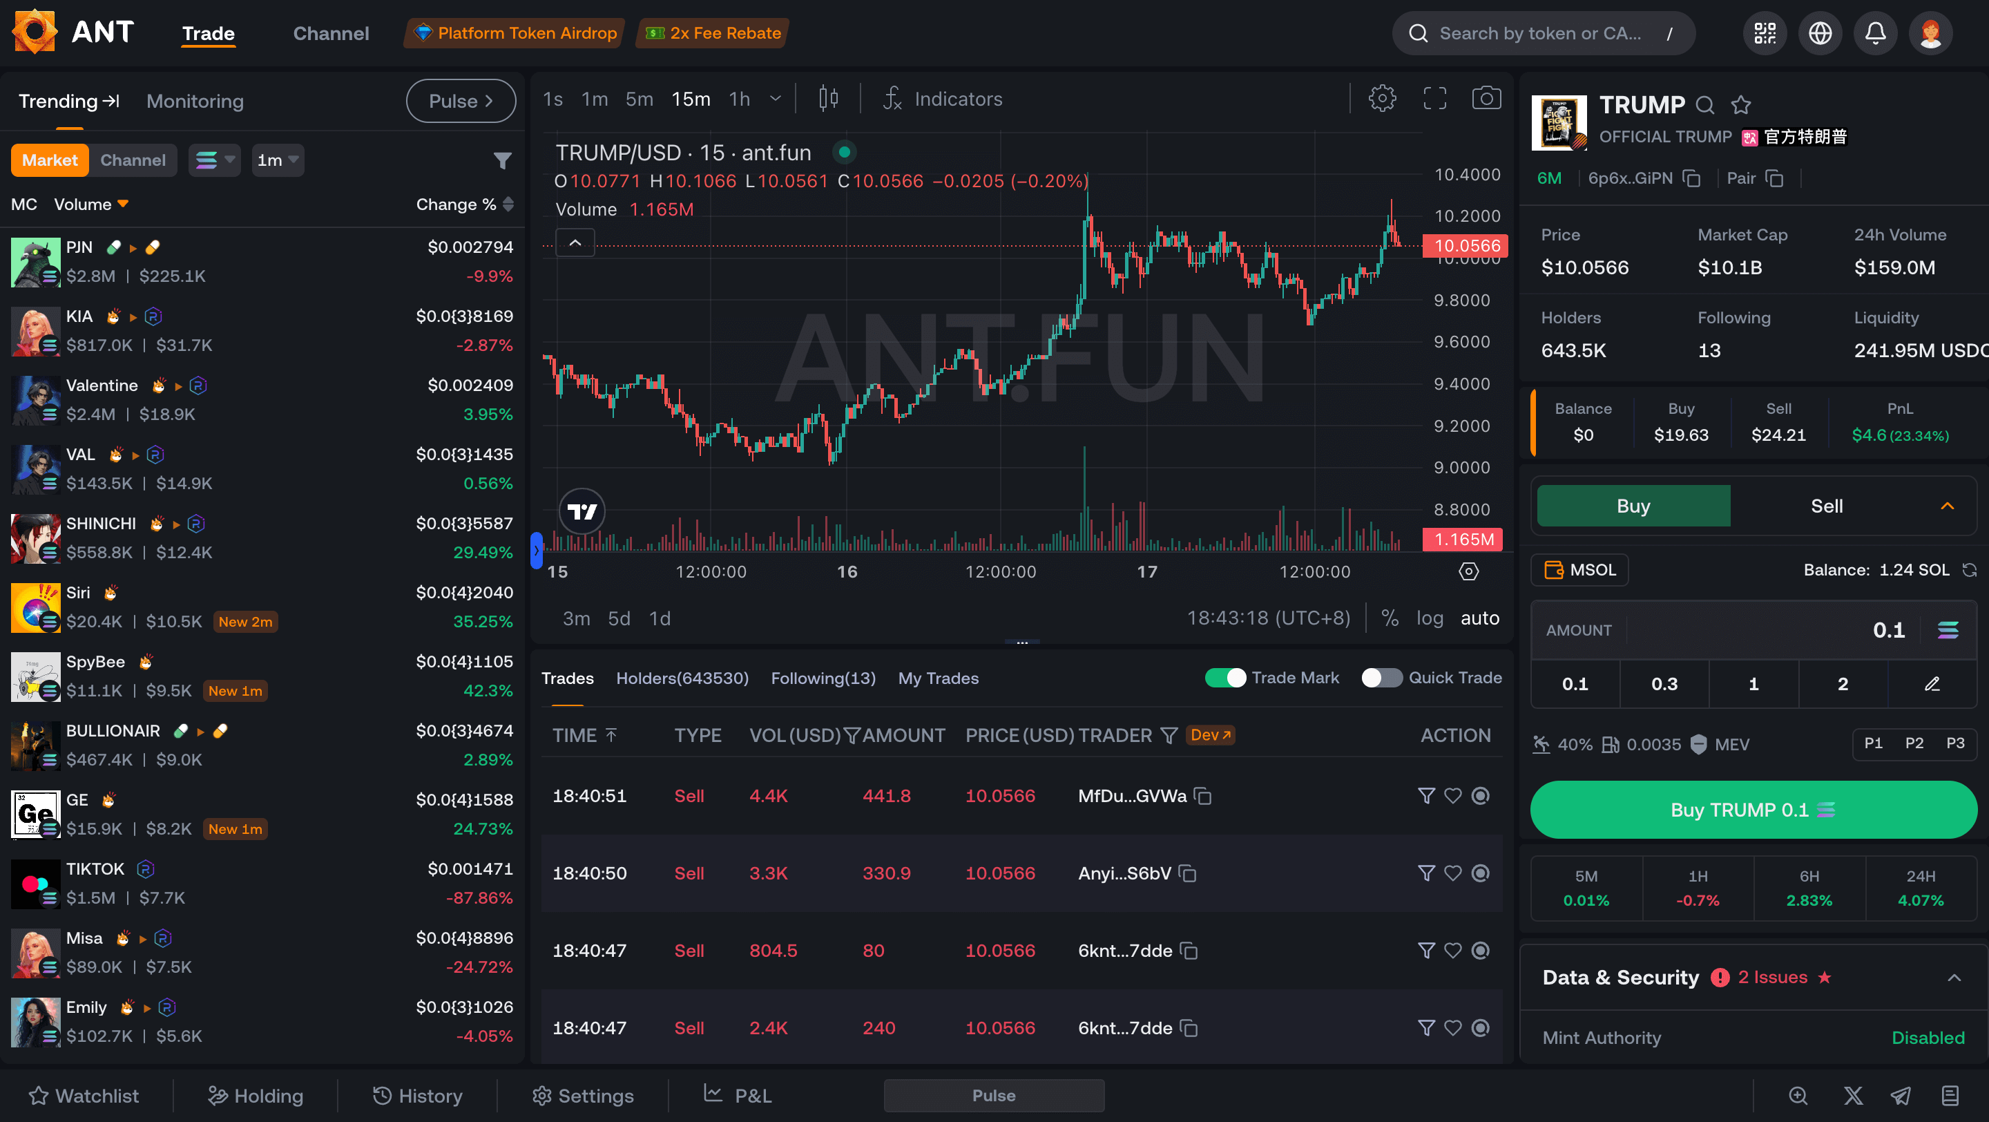Screen dimensions: 1989x1122
Task: Click the AMOUNT input field
Action: [1753, 630]
